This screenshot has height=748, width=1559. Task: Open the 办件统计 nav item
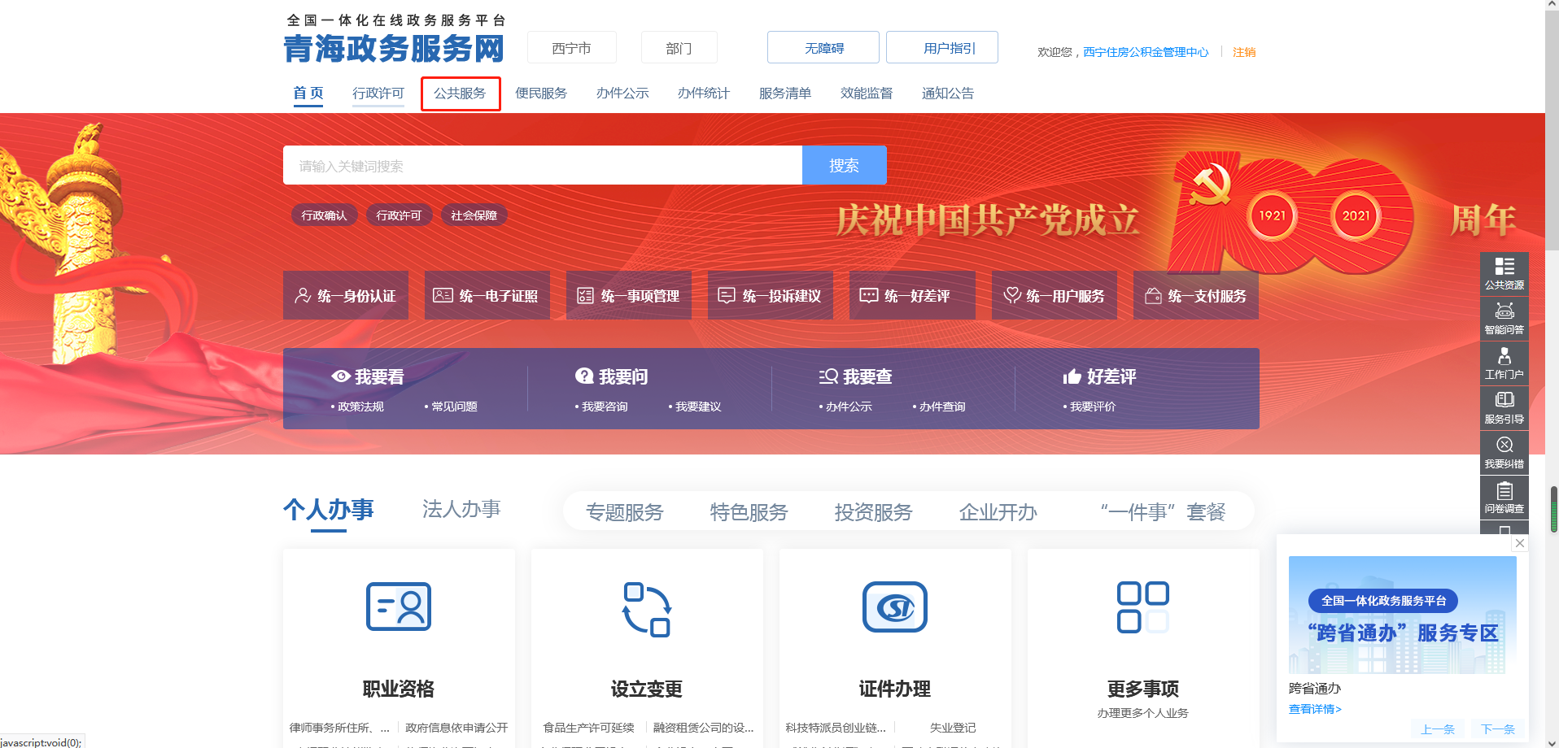(x=704, y=93)
